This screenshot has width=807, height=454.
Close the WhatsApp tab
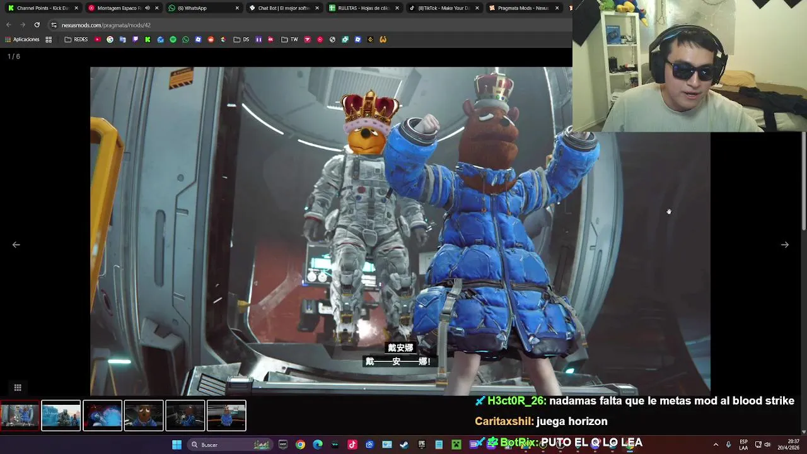237,8
